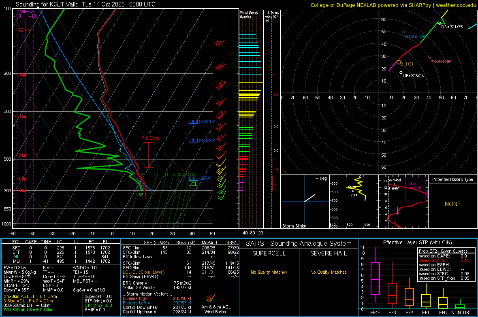Click the DCAPE = 247 value
Screen dimensions: 478x317
click(x=17, y=285)
